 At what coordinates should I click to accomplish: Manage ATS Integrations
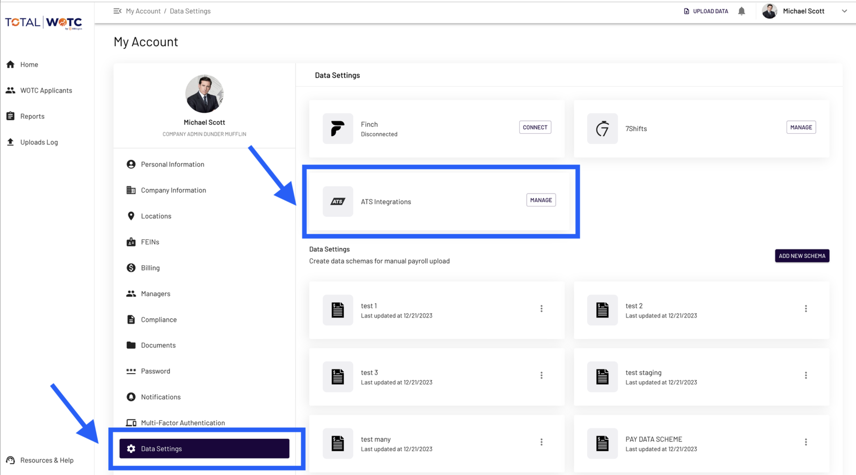coord(541,200)
